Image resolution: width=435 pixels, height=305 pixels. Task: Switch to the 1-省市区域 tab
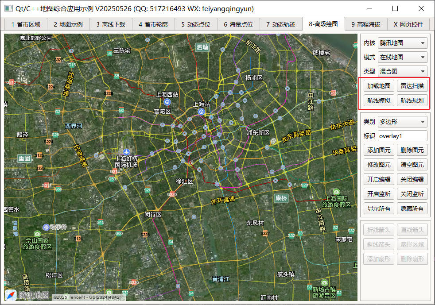coord(26,24)
